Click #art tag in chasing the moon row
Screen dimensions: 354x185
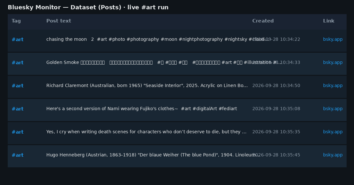(18, 40)
